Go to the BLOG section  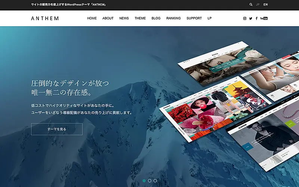pyautogui.click(x=156, y=18)
